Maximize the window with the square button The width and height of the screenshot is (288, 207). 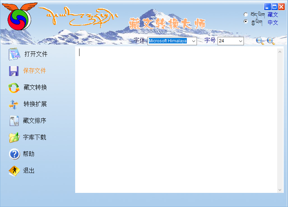coord(274,7)
